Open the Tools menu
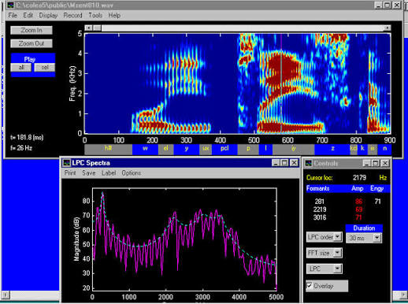Viewport: 408px width, 304px height. [95, 15]
